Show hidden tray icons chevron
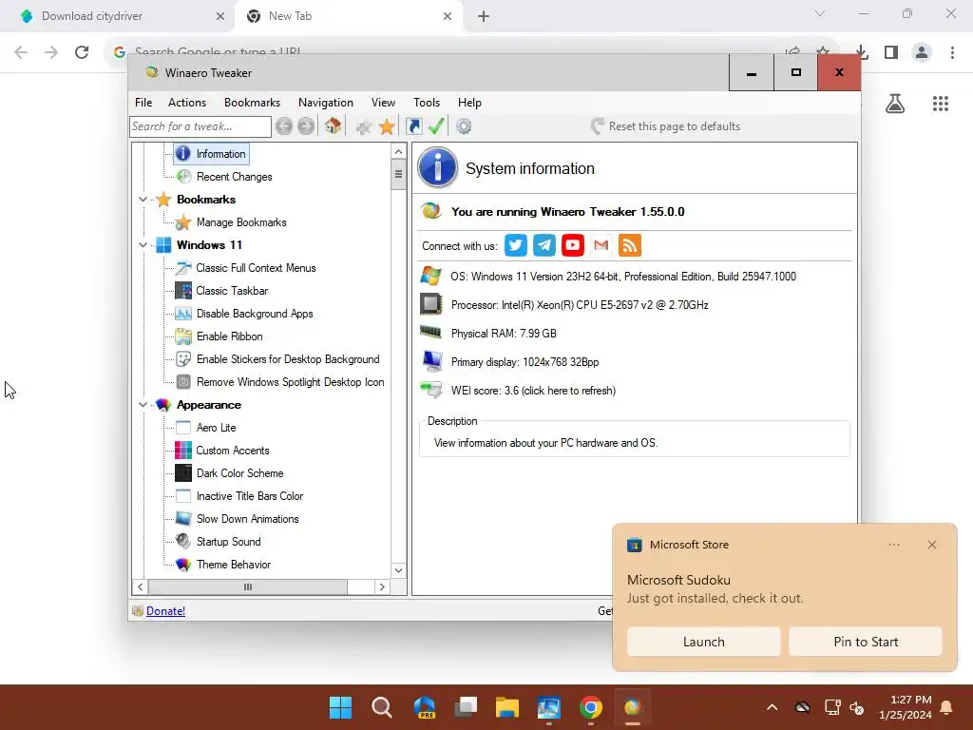Viewport: 973px width, 730px height. click(772, 707)
